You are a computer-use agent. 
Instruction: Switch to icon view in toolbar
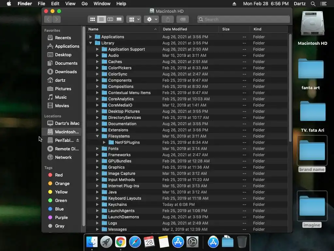[92, 19]
